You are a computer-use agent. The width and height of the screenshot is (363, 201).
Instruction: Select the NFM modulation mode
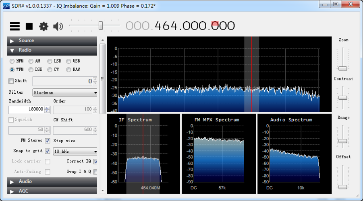click(12, 61)
